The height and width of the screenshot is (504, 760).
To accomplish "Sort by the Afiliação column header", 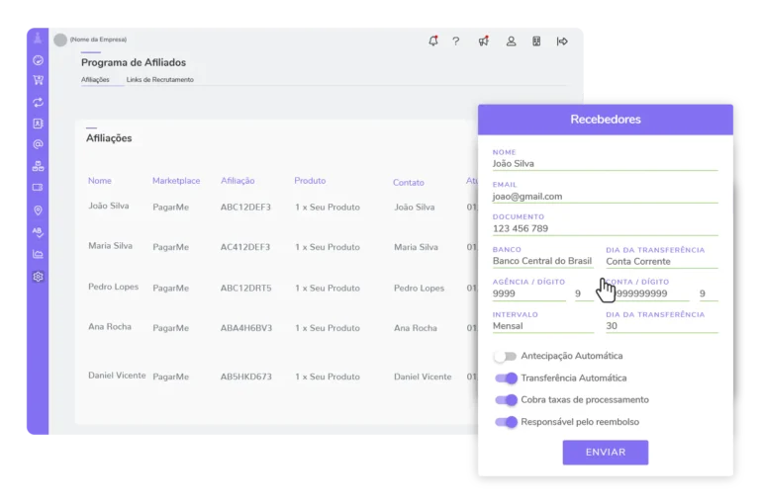I will click(237, 181).
